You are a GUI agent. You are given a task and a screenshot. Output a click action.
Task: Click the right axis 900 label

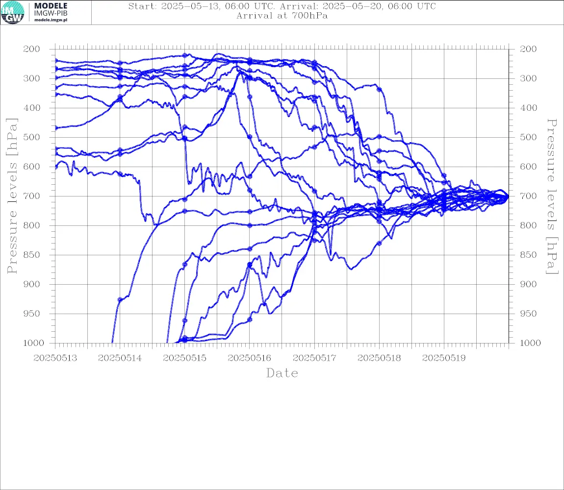(x=528, y=284)
